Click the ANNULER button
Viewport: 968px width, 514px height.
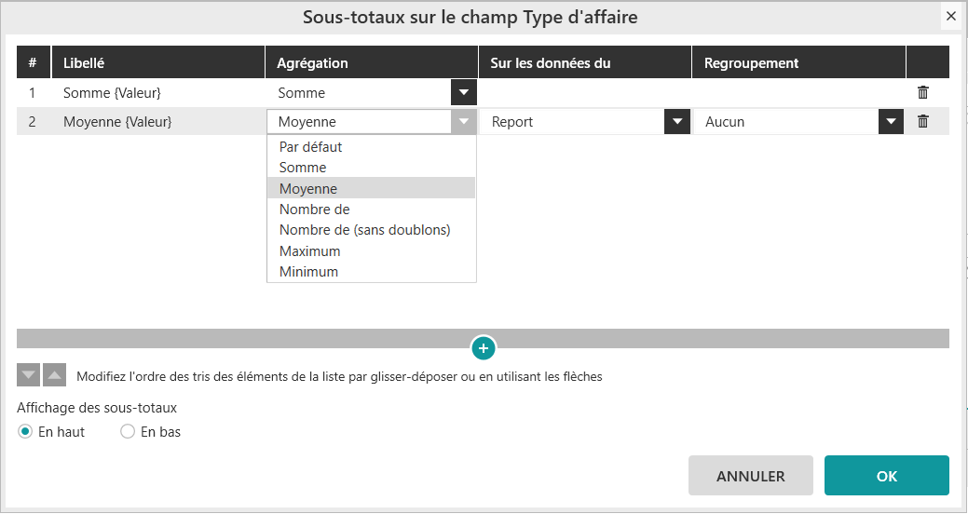click(x=750, y=476)
